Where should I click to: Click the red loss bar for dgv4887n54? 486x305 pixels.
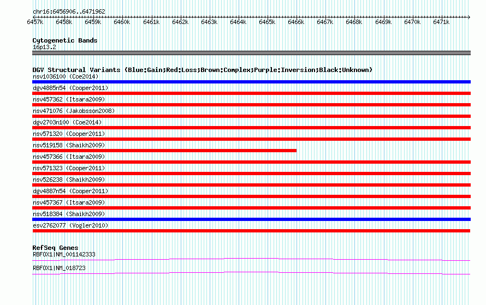(x=251, y=196)
